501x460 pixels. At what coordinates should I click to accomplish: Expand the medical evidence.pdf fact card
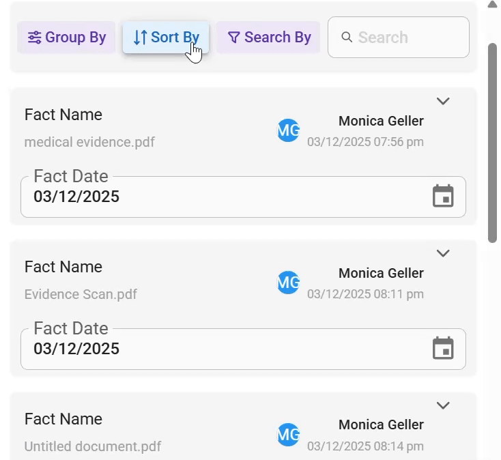[x=443, y=101]
